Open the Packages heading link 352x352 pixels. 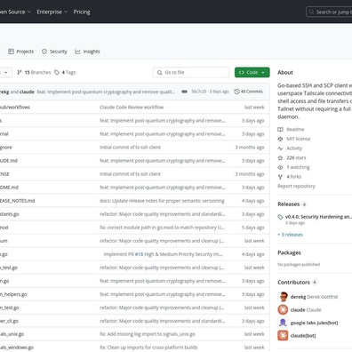click(289, 252)
